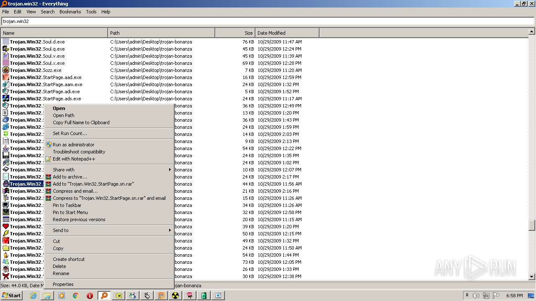Click the results list scroll down arrow
This screenshot has height=301, width=536.
pyautogui.click(x=532, y=276)
